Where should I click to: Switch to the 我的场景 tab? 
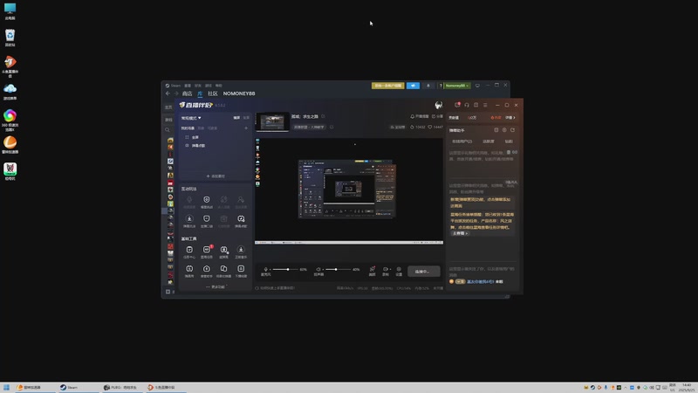(188, 128)
